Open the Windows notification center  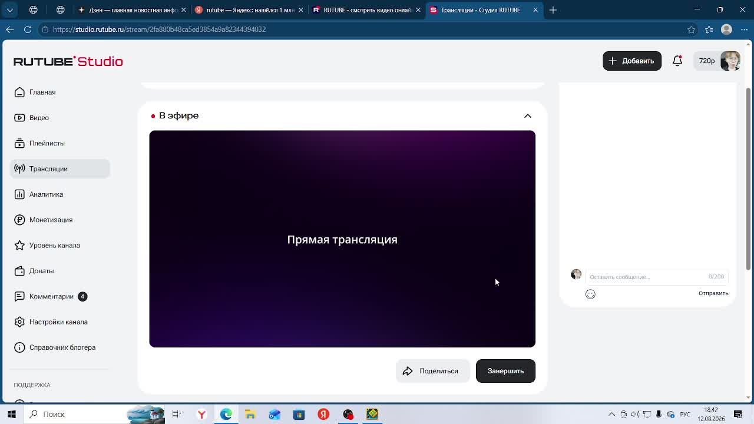(738, 414)
